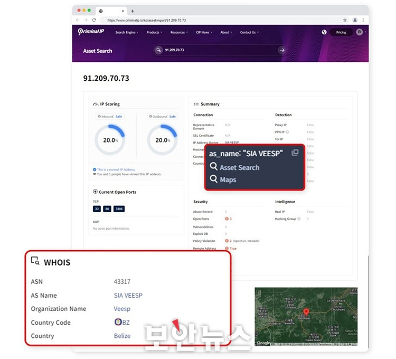Click the inbound 20.0% score gauge
The width and height of the screenshot is (396, 359).
click(110, 139)
